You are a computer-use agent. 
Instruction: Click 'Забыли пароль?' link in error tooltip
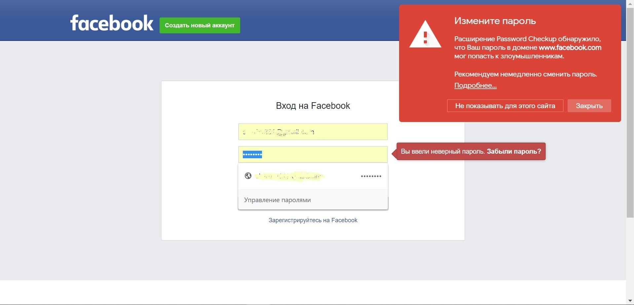pos(514,151)
